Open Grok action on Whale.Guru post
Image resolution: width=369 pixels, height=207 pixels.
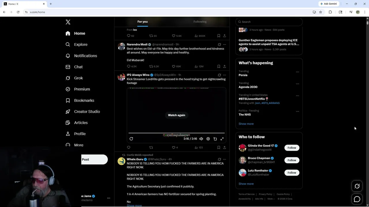pyautogui.click(x=219, y=159)
